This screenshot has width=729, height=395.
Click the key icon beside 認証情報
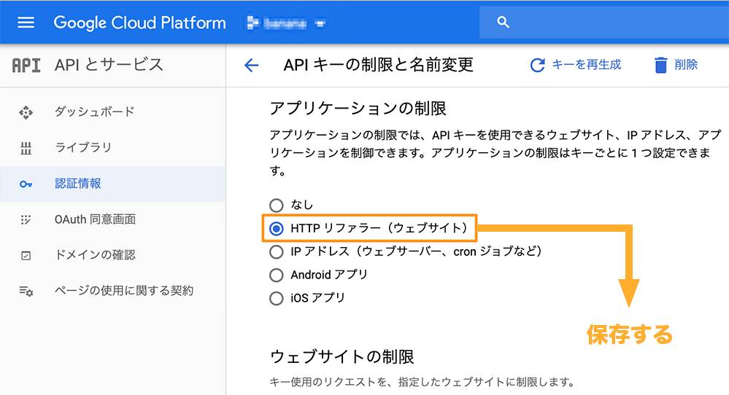26,184
